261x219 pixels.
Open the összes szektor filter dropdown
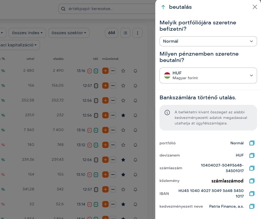pos(69,33)
